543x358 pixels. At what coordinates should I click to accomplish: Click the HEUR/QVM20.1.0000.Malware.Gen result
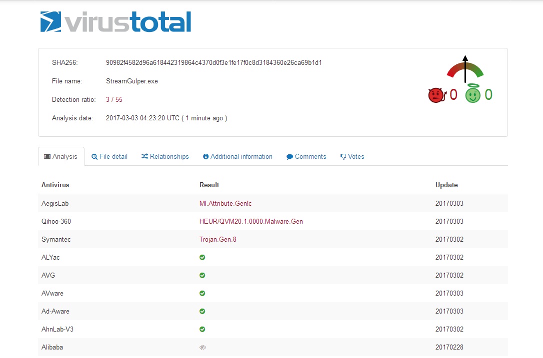click(x=251, y=221)
